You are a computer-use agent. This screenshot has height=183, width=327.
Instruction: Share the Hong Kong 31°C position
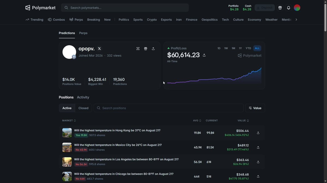pyautogui.click(x=258, y=133)
